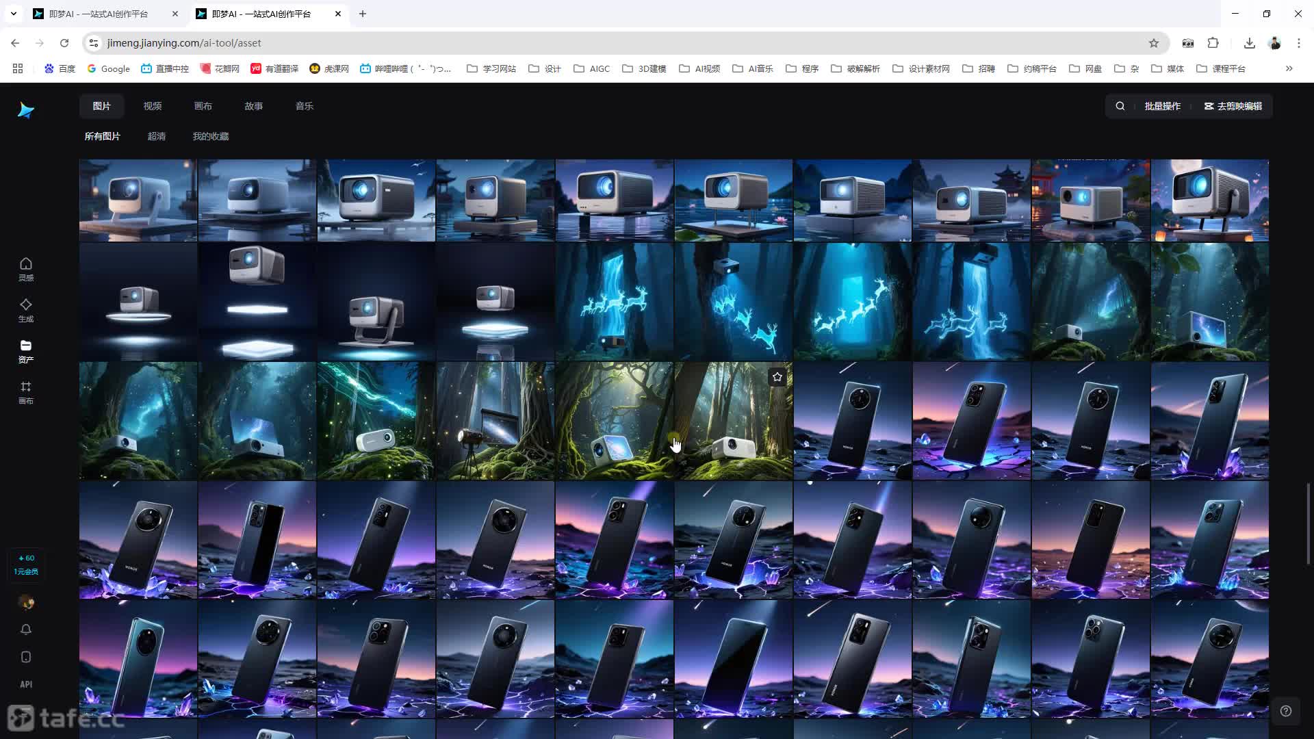Expand the 3D建模 bookmark folder
Image resolution: width=1314 pixels, height=739 pixels.
[x=644, y=68]
